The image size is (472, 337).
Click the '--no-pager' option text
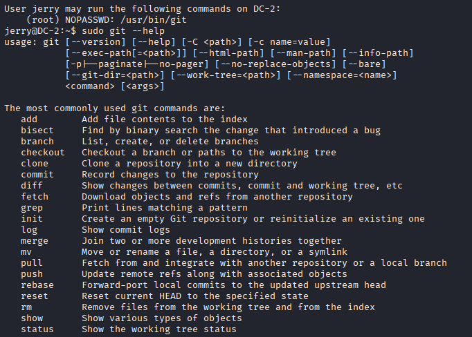tap(181, 64)
